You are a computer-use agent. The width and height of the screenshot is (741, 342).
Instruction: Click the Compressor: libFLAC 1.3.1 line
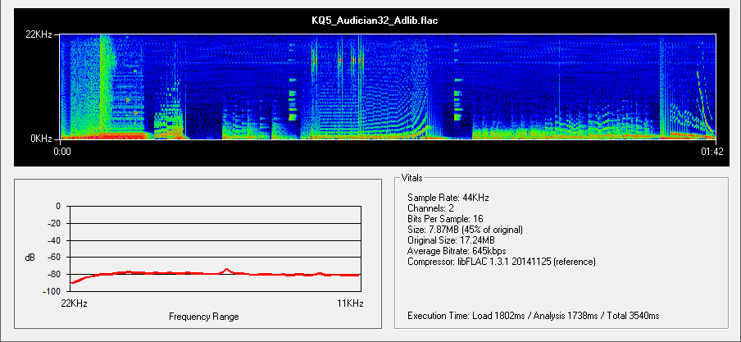(x=501, y=262)
